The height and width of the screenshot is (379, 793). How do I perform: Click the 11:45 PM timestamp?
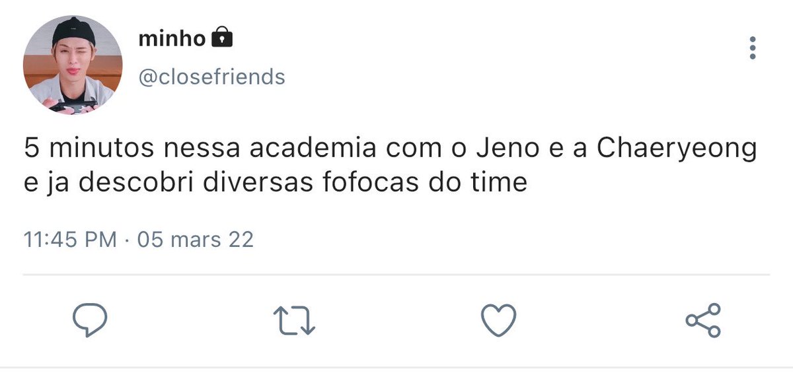[x=70, y=239]
